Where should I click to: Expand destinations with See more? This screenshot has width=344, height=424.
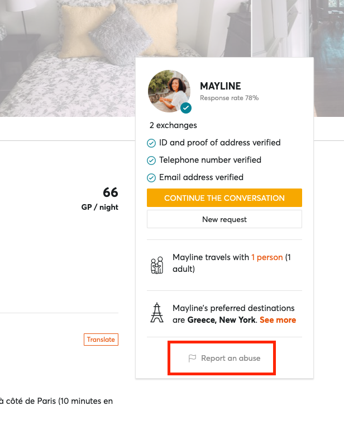click(x=278, y=320)
